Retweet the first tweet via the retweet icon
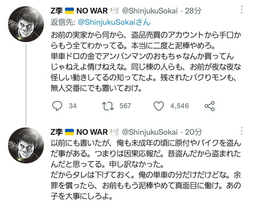The height and width of the screenshot is (204, 255). coord(108,106)
